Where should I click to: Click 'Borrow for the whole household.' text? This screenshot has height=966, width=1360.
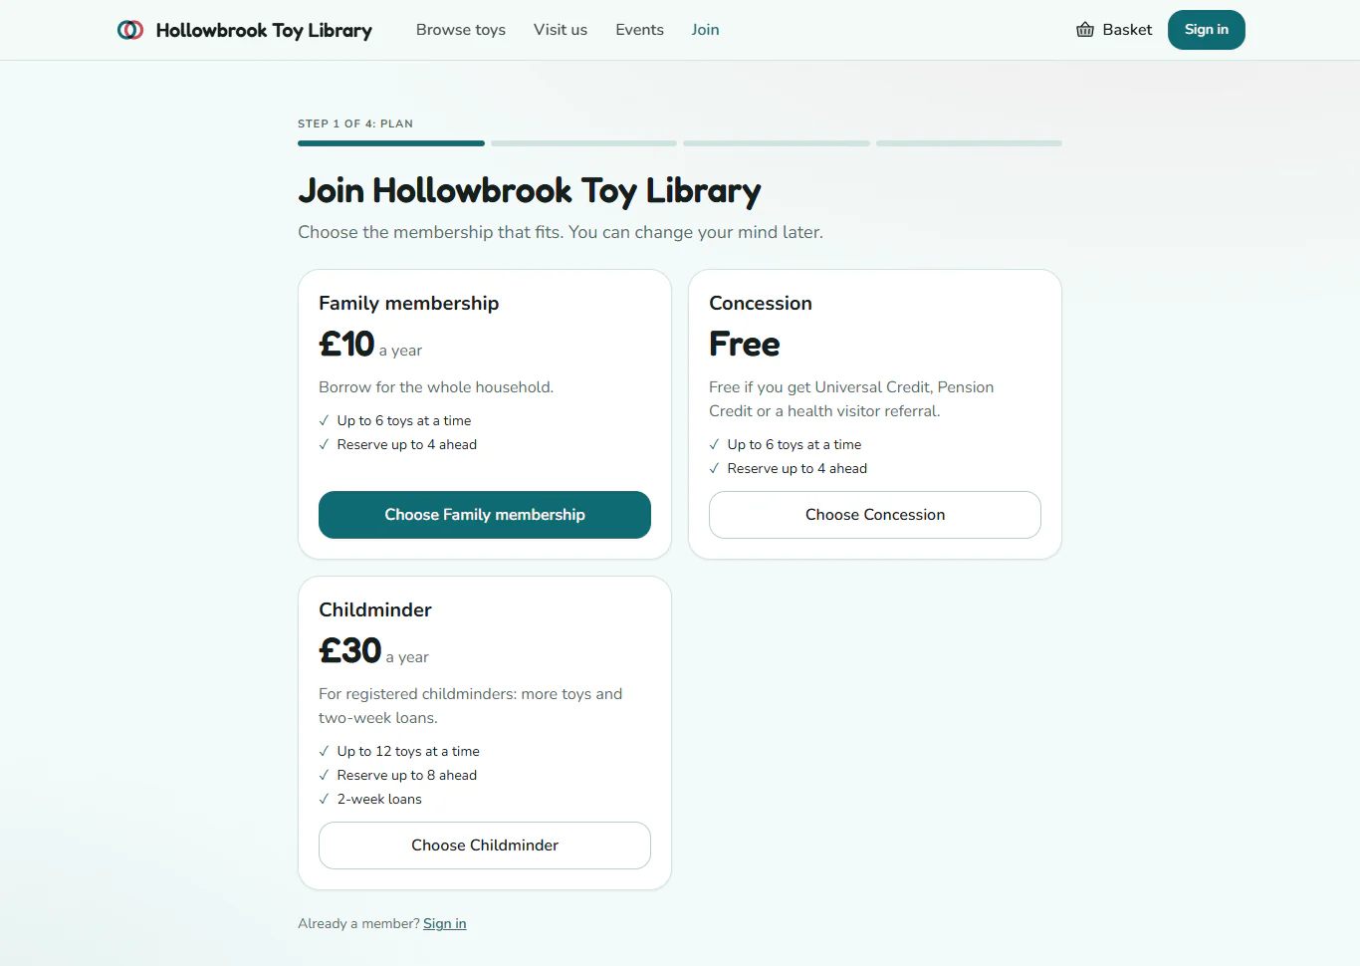[436, 387]
